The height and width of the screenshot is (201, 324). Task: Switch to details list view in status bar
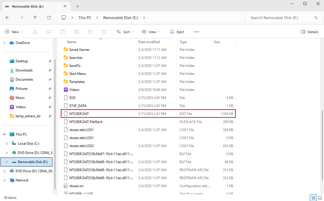(313, 198)
